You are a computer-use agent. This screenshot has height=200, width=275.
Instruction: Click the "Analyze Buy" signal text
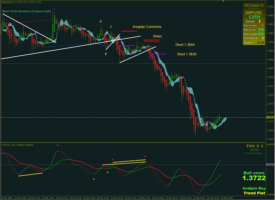[x=254, y=188]
